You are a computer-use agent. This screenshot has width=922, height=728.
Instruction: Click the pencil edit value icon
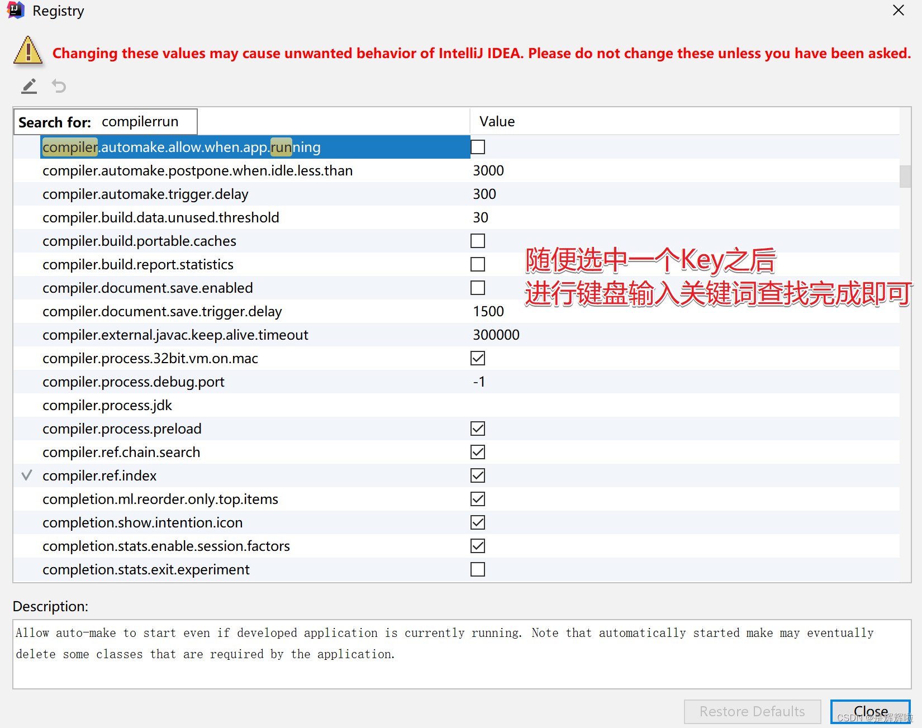[28, 86]
